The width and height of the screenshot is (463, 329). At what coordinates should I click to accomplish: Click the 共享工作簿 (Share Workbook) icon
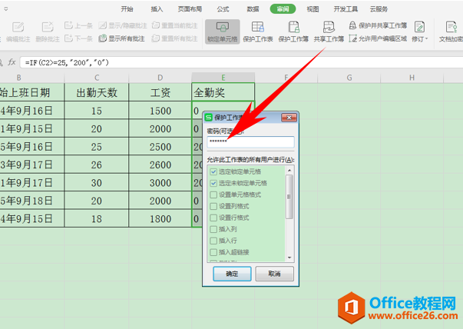coord(328,31)
